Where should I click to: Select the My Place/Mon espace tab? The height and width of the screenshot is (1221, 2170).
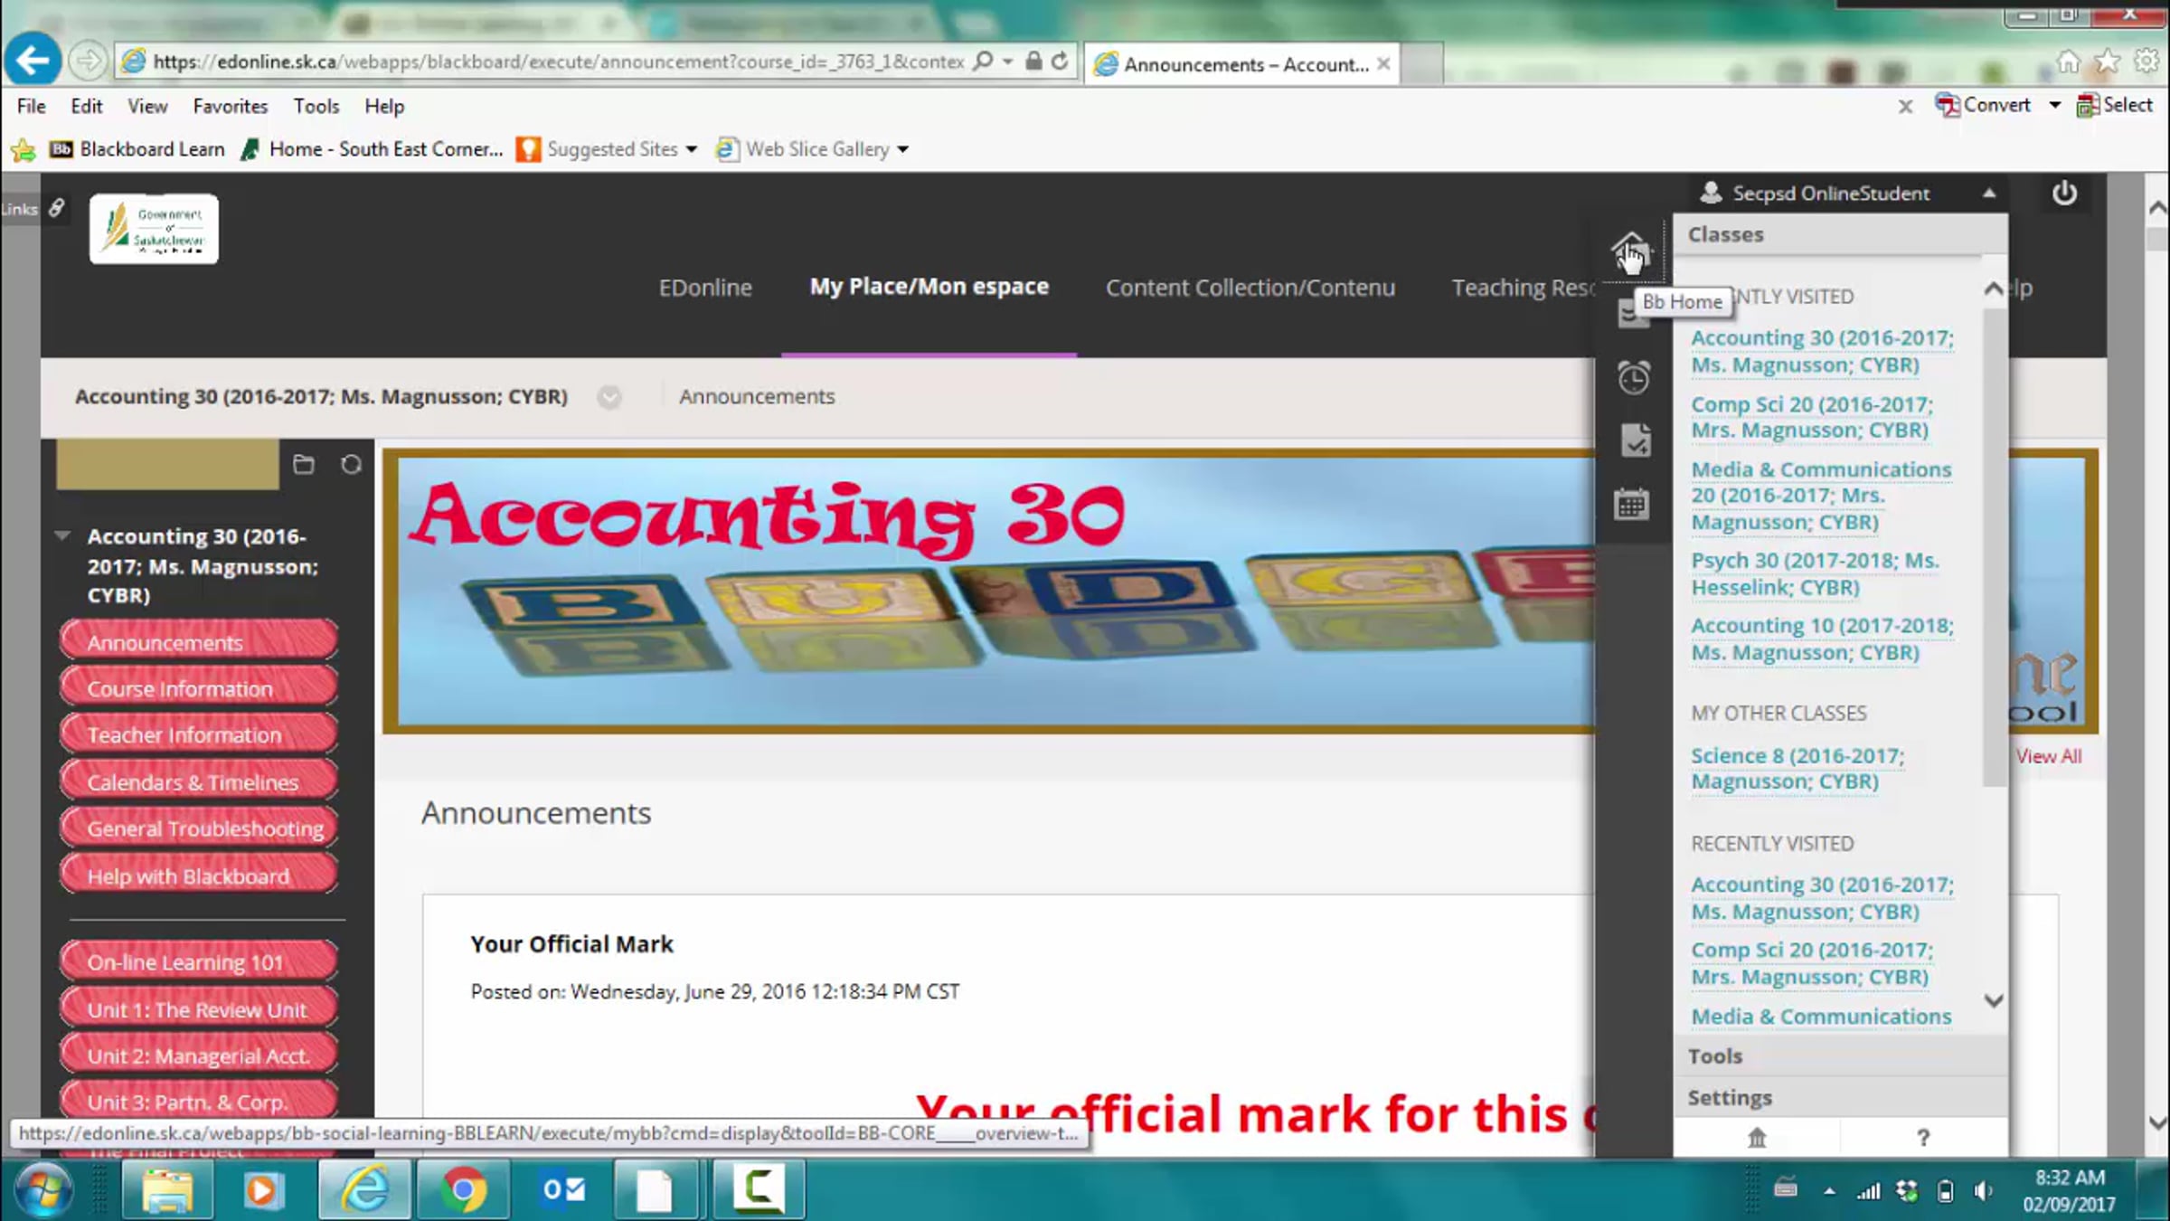point(929,287)
